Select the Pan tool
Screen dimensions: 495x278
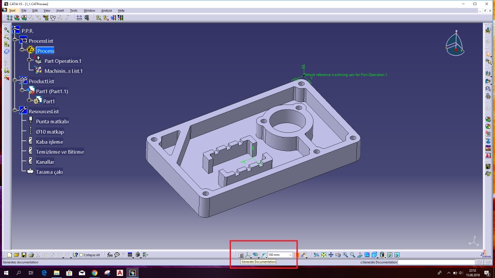coord(331,255)
